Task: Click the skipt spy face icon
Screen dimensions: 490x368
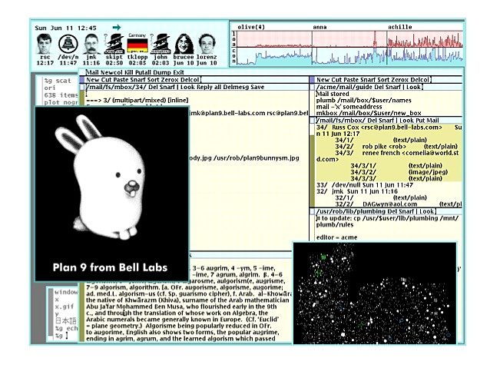Action: click(x=114, y=44)
